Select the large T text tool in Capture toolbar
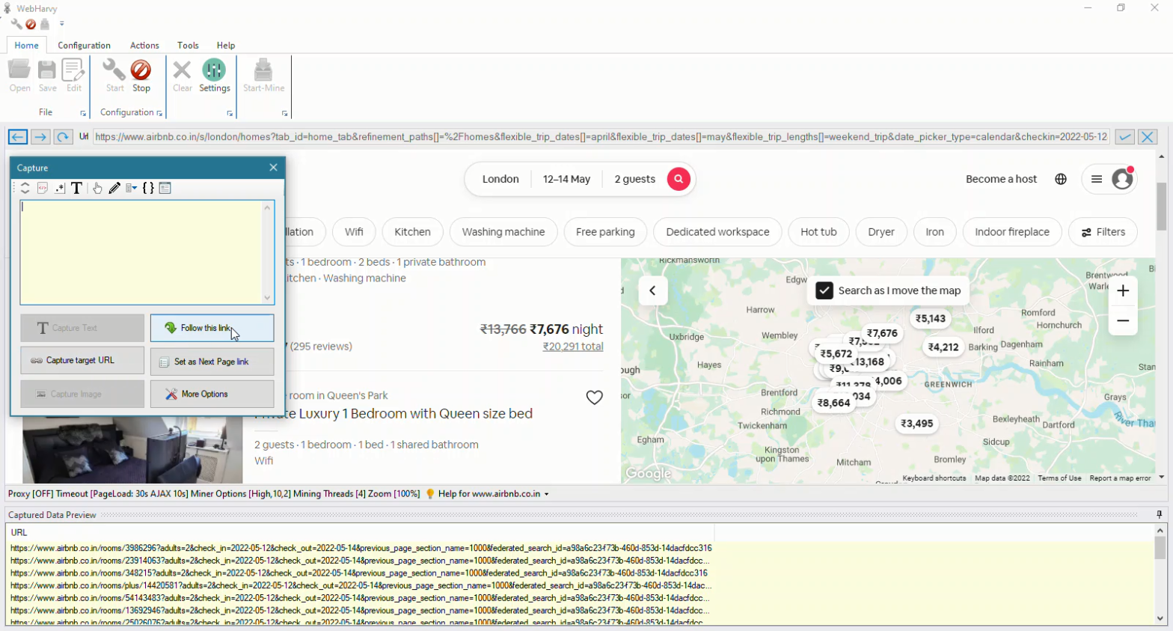Viewport: 1173px width, 631px height. click(76, 189)
